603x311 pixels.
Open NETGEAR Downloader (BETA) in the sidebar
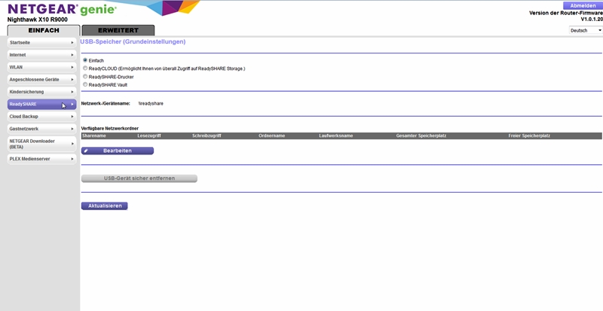[38, 144]
